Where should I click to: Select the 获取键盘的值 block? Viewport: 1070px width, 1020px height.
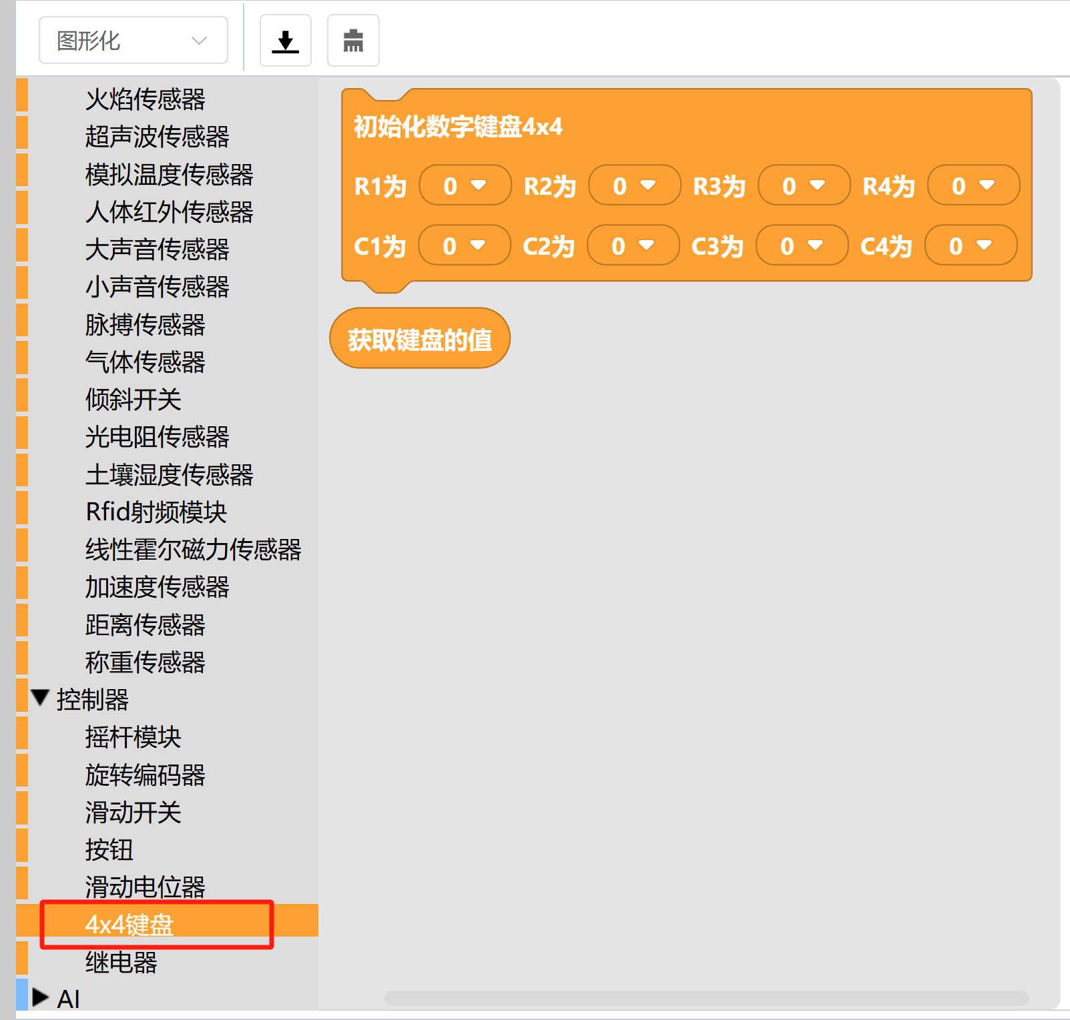[x=419, y=339]
